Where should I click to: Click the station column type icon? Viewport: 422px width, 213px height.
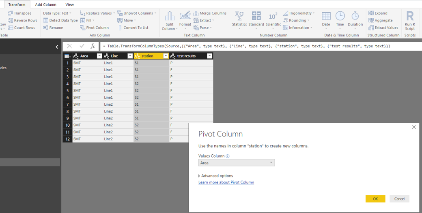pyautogui.click(x=137, y=56)
